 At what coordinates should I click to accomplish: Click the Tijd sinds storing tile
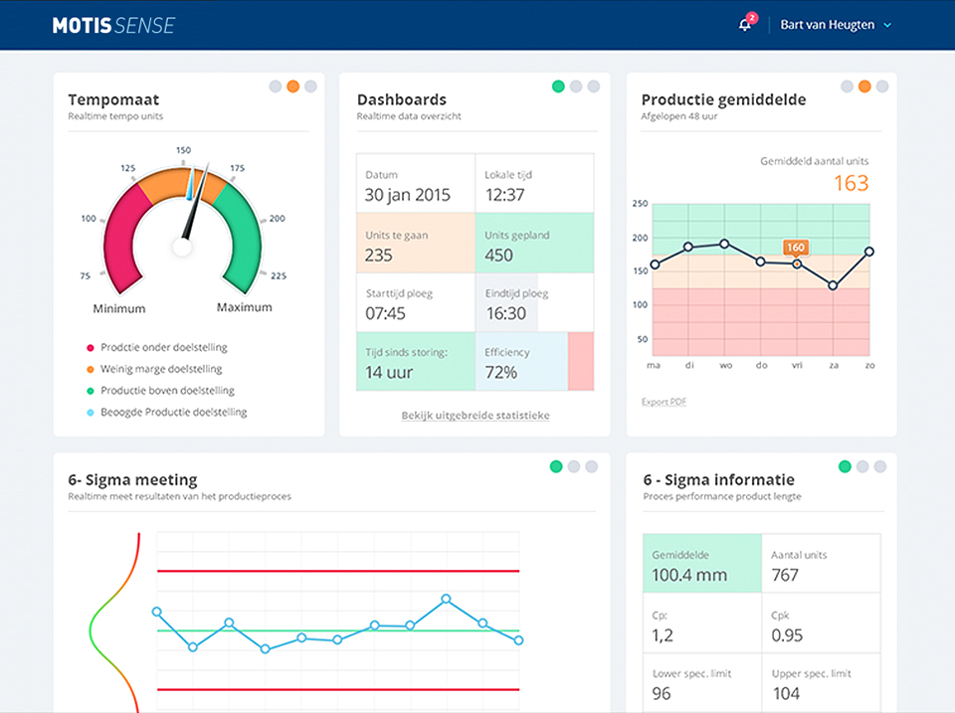point(415,362)
